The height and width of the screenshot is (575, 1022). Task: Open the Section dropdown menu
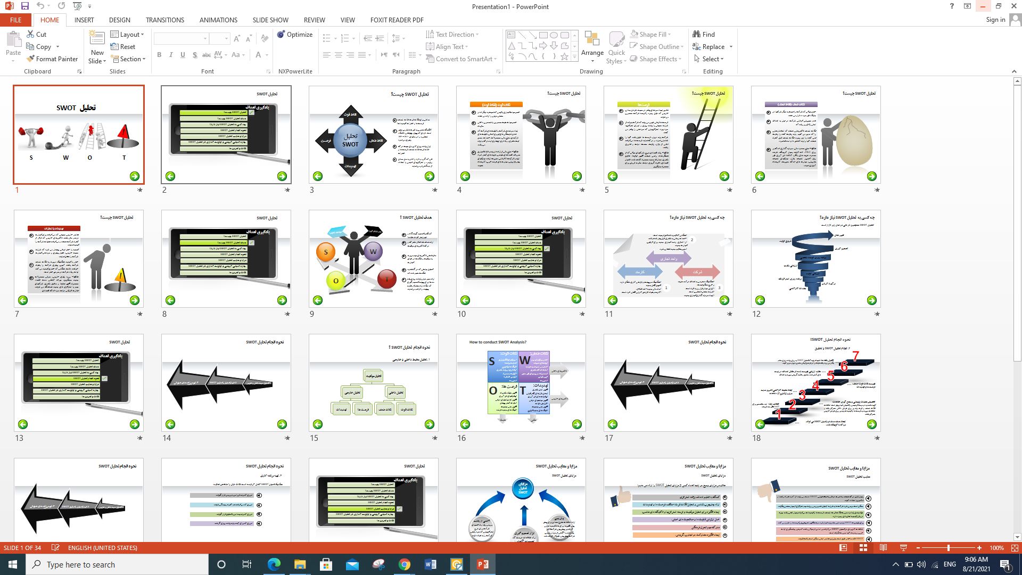(128, 59)
